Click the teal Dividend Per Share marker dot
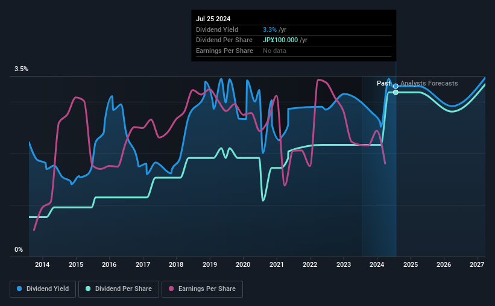Image resolution: width=495 pixels, height=306 pixels. pyautogui.click(x=396, y=92)
